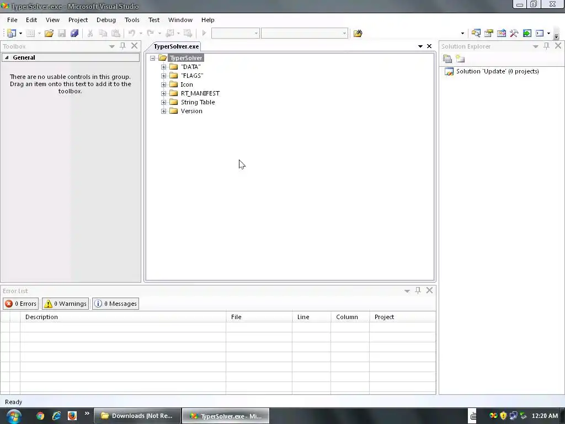Sort Error List by Description column
Image resolution: width=565 pixels, height=424 pixels.
[123, 317]
